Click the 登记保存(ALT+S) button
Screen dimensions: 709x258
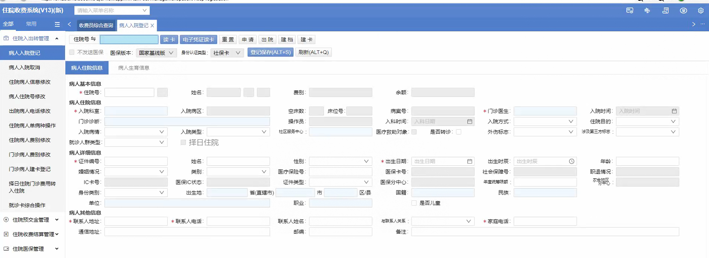[x=270, y=52]
